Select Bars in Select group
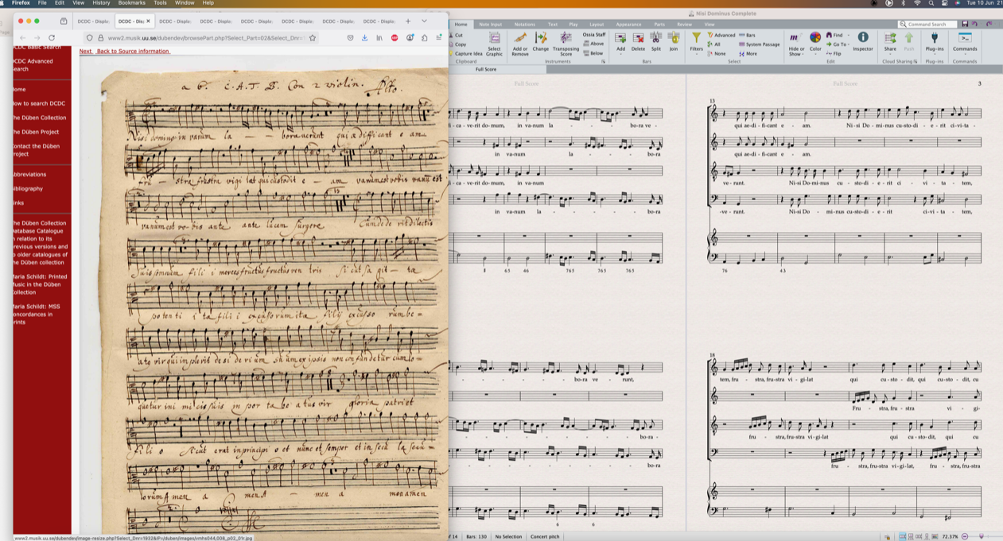 click(748, 35)
